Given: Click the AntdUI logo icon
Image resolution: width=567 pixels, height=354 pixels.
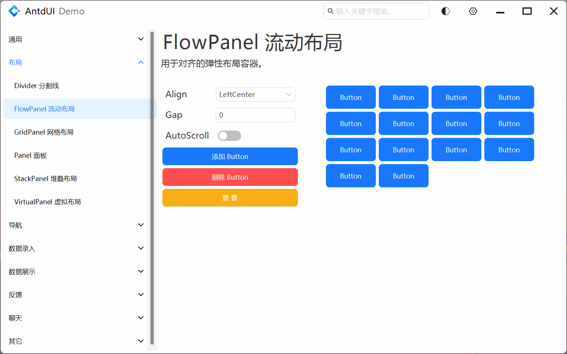Looking at the screenshot, I should coord(14,11).
